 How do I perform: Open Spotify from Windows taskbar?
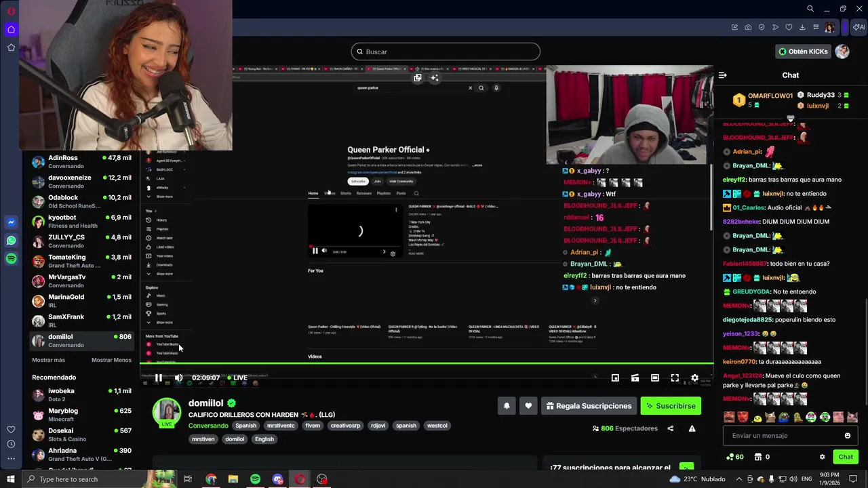tap(255, 479)
